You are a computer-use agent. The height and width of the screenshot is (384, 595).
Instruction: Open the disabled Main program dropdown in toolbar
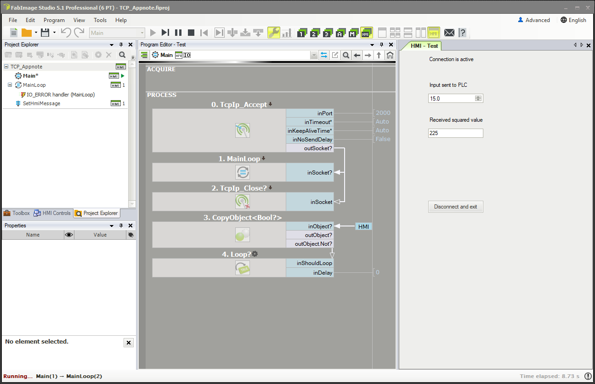[x=117, y=33]
